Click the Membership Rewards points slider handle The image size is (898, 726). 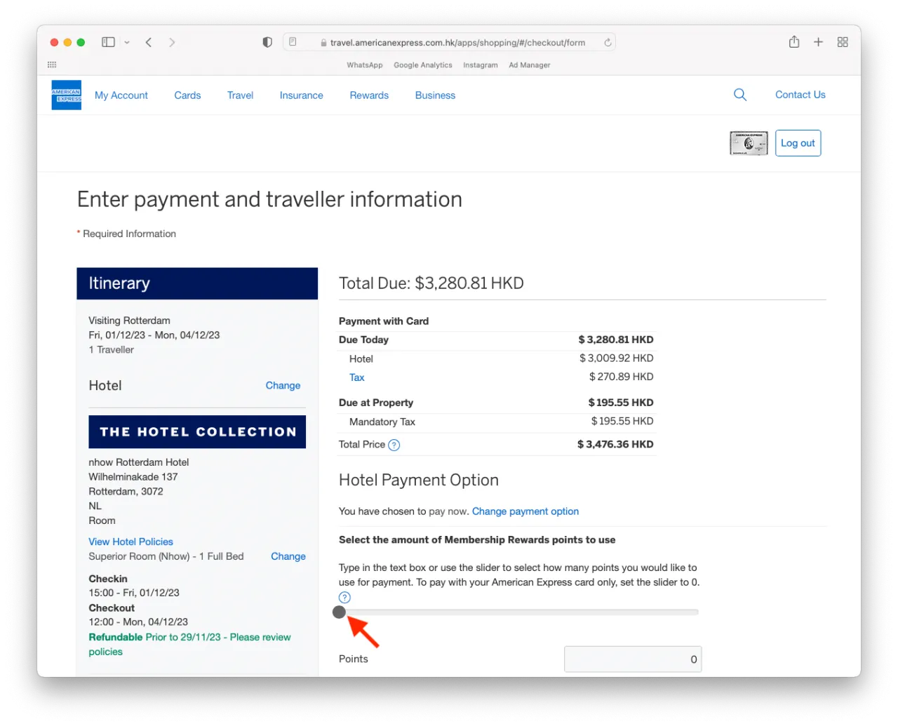pyautogui.click(x=340, y=612)
